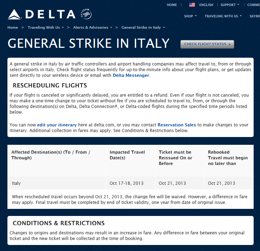
Task: Open the Support dropdown menu
Action: [230, 5]
